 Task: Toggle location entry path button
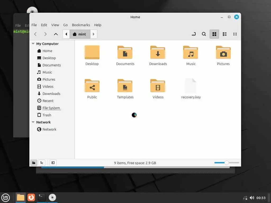(x=194, y=34)
